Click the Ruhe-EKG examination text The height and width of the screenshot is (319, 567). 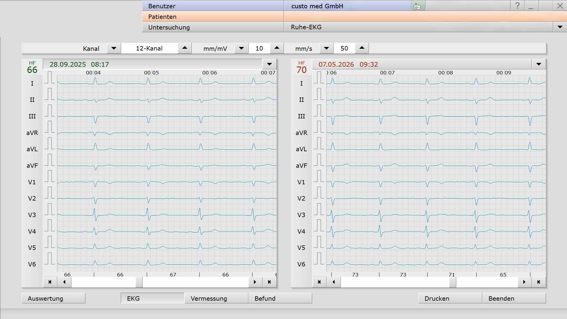pos(306,27)
